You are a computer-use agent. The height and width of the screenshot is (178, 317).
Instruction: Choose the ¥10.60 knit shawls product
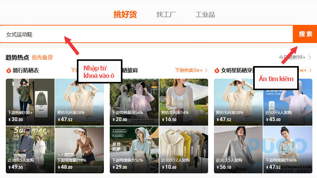tap(183, 150)
